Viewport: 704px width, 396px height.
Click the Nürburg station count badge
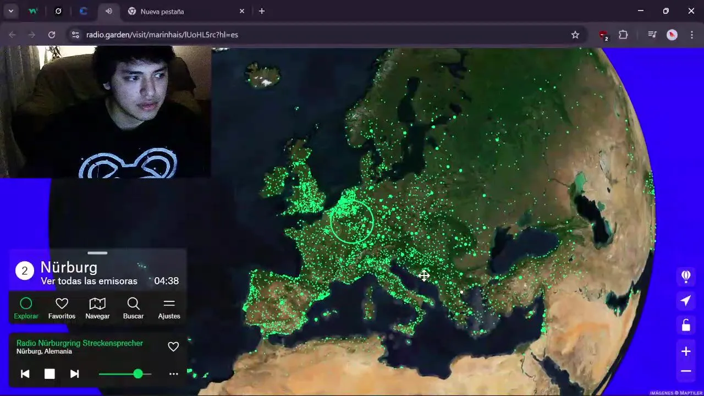(x=25, y=271)
